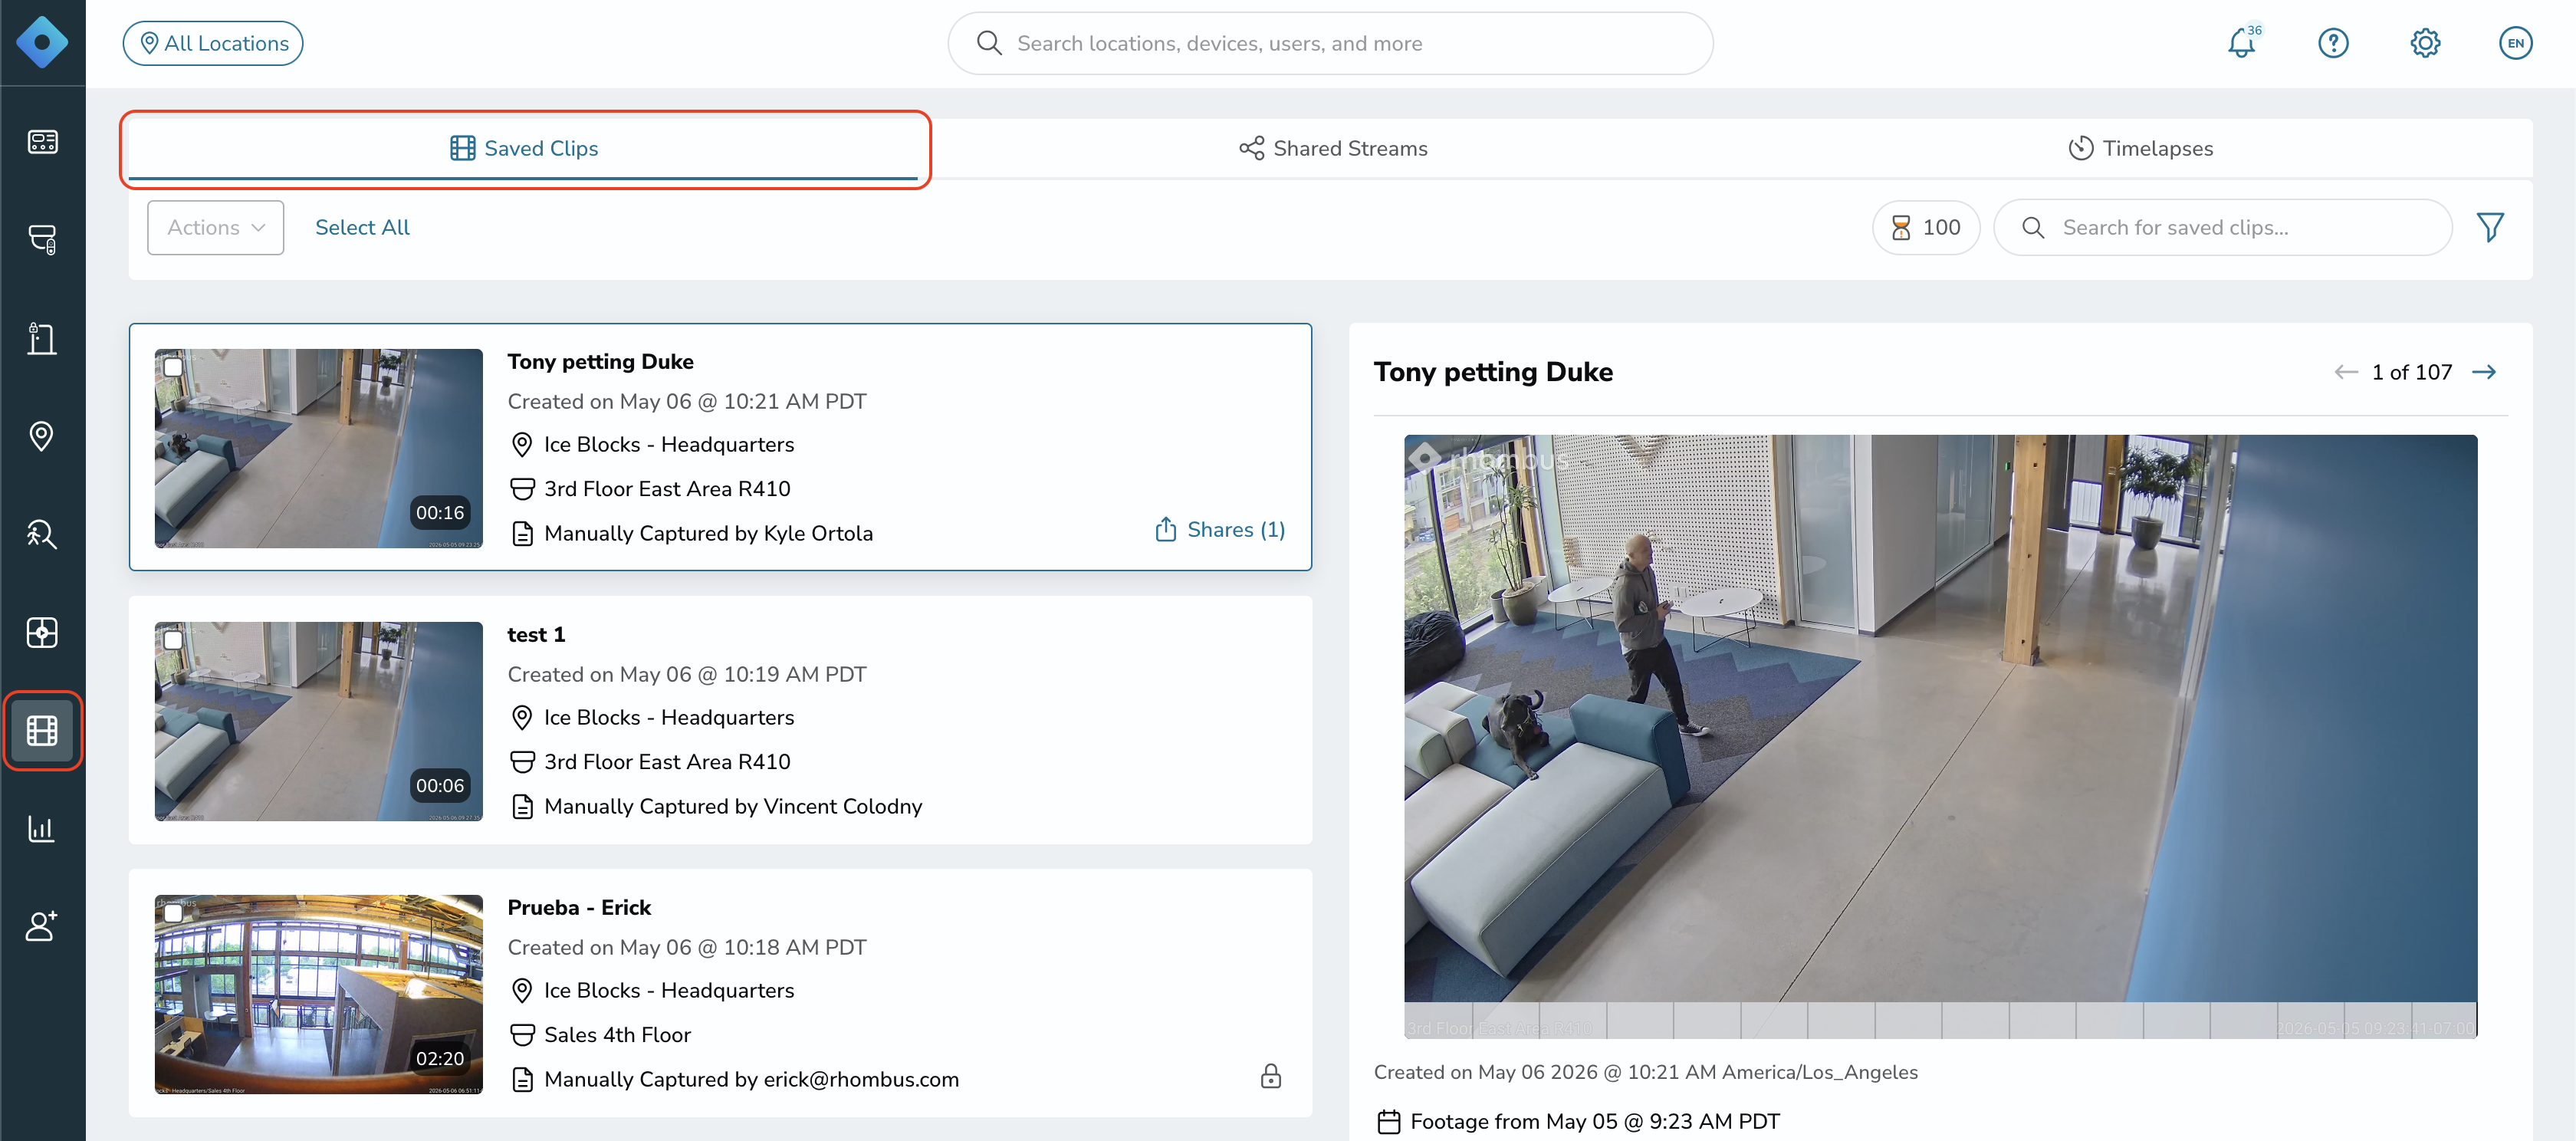
Task: Click the Select All link
Action: point(362,227)
